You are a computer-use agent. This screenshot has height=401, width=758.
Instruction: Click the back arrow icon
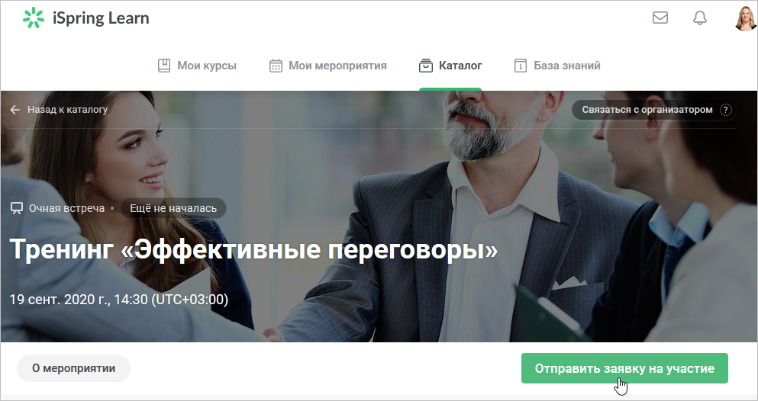click(x=15, y=110)
